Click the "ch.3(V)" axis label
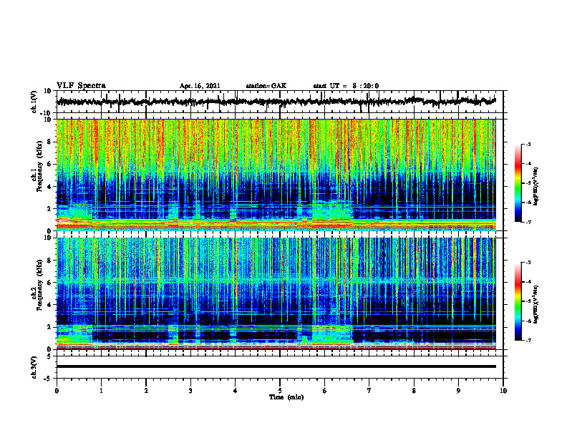567x438 pixels. (34, 368)
